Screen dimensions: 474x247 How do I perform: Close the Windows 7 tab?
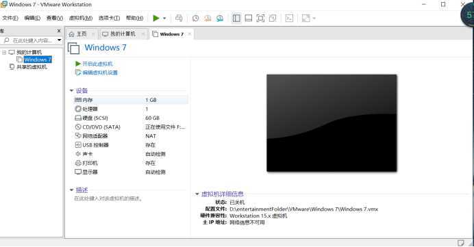190,34
